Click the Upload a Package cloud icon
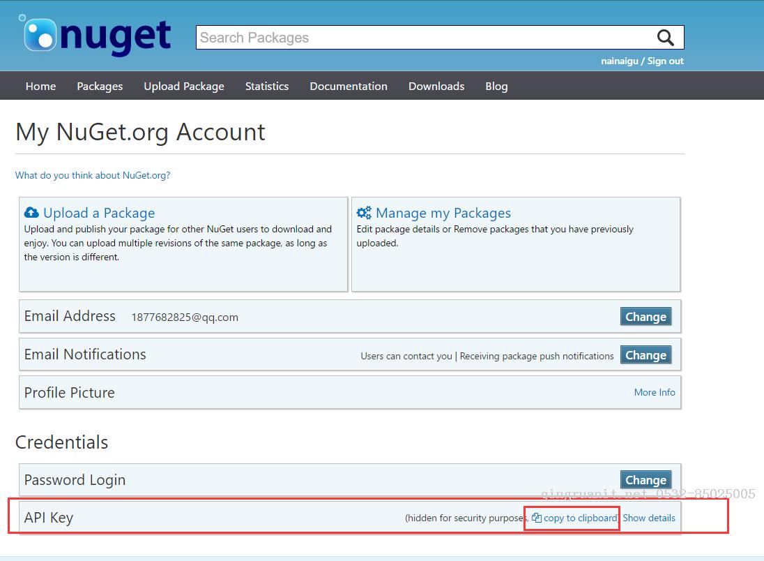The height and width of the screenshot is (561, 764). coord(31,213)
